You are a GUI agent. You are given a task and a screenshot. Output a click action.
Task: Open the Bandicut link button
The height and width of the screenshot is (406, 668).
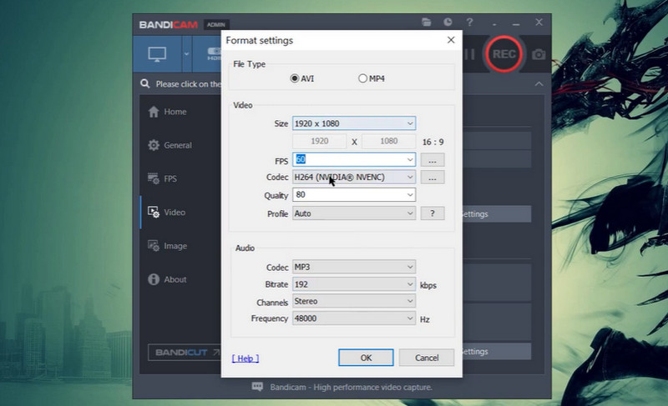(x=185, y=353)
